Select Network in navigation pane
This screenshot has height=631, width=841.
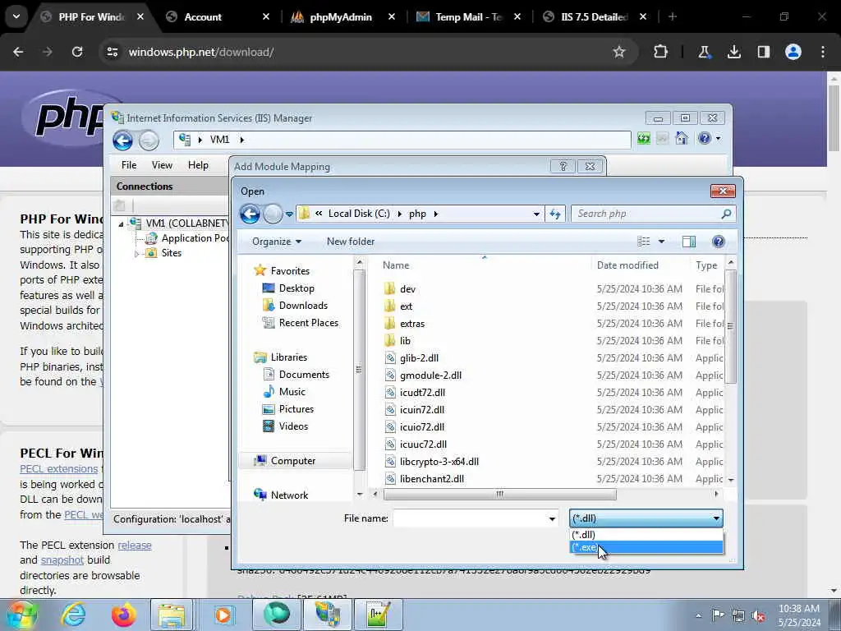289,495
